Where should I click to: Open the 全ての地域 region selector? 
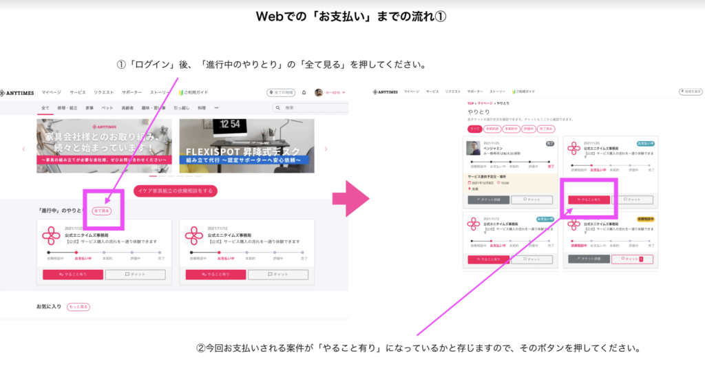pyautogui.click(x=281, y=92)
